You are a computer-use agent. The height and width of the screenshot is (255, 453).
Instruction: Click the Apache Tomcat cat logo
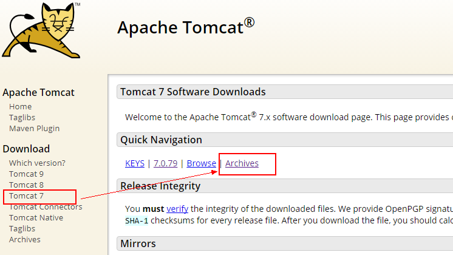click(x=41, y=30)
